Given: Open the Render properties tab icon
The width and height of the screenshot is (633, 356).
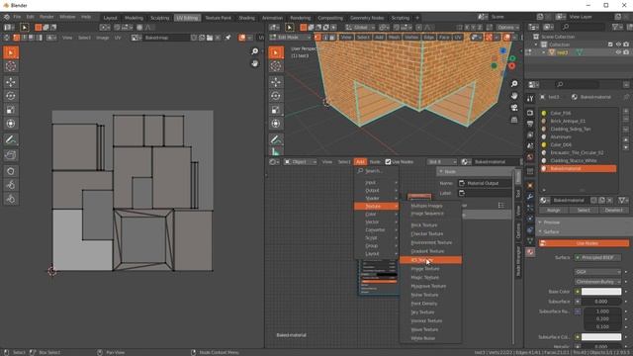Looking at the screenshot, I should (x=530, y=113).
